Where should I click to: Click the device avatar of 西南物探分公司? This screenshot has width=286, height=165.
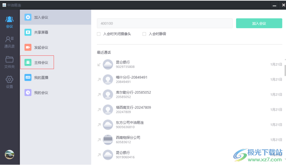click(108, 139)
